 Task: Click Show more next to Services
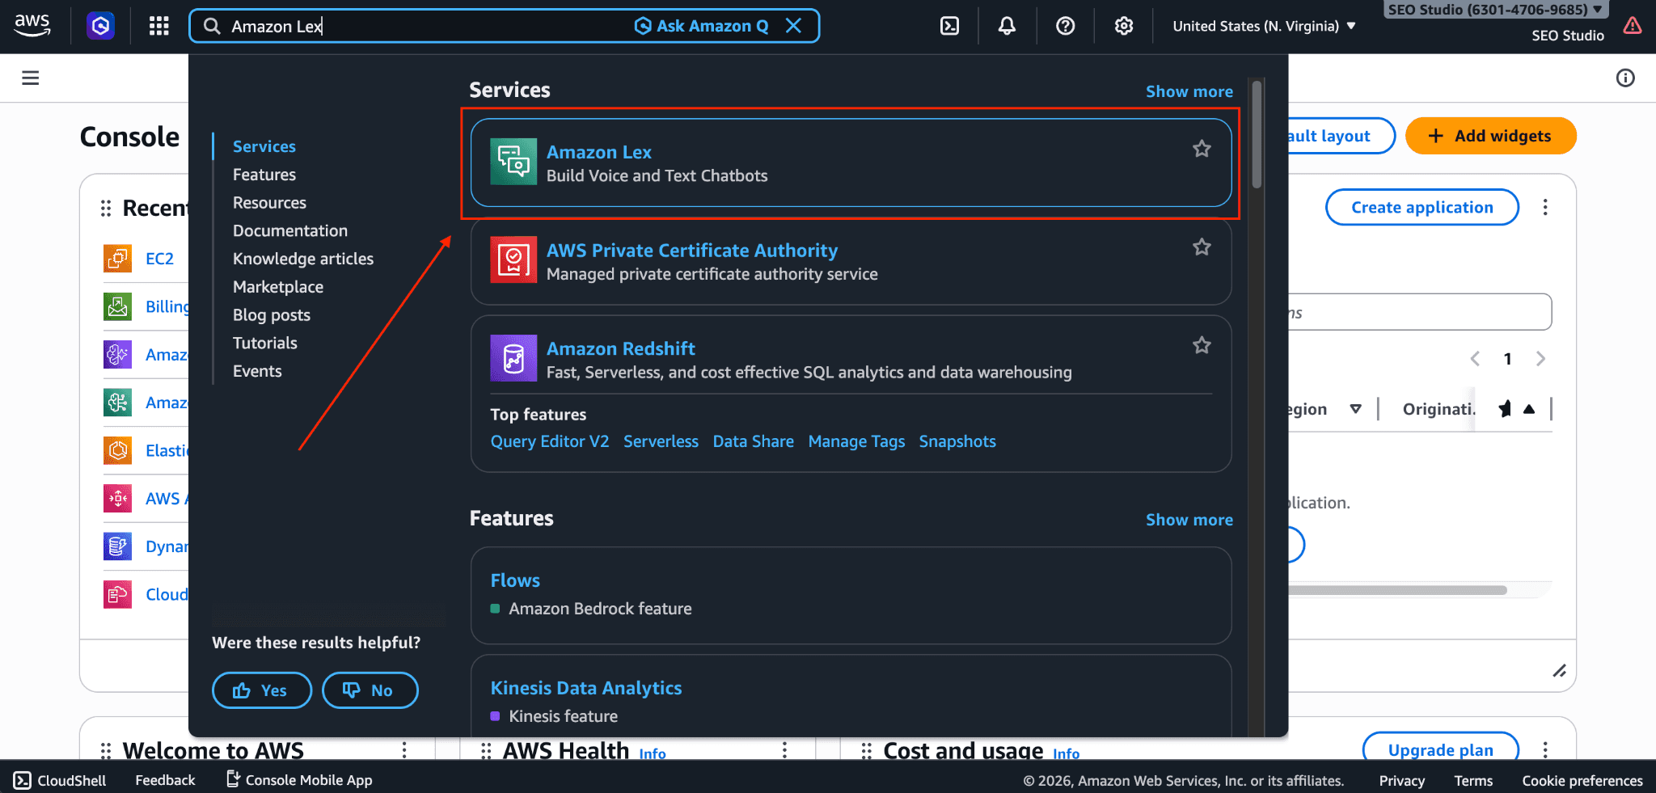(x=1189, y=91)
